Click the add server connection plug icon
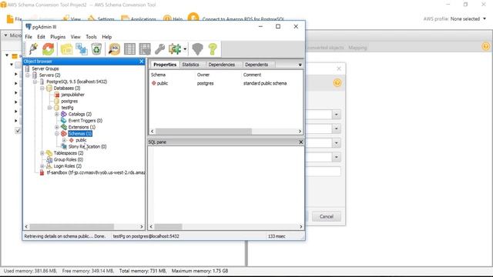 coord(33,49)
